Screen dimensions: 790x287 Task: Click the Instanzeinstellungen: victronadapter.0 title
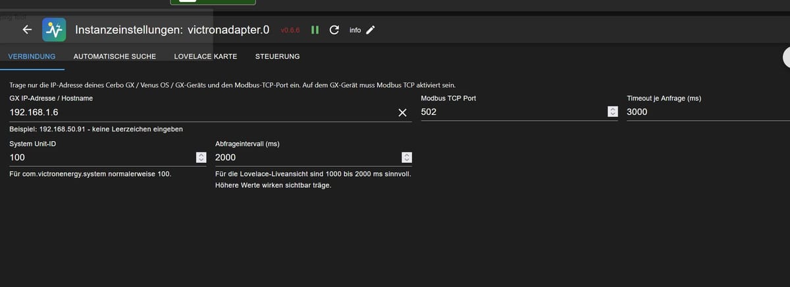coord(172,30)
